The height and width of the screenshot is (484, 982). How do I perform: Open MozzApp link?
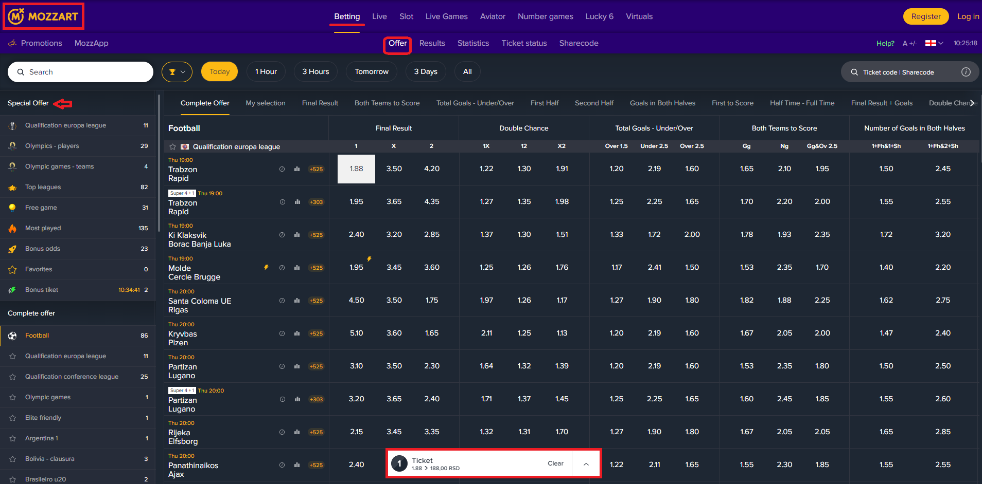(92, 43)
